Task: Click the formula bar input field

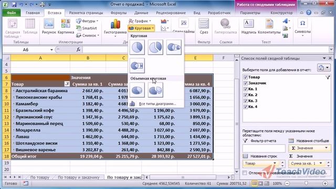Action: 206,50
